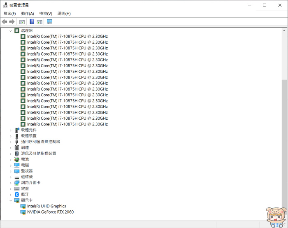Click the 監視器 monitor icon
This screenshot has height=228, width=288.
coord(17,171)
